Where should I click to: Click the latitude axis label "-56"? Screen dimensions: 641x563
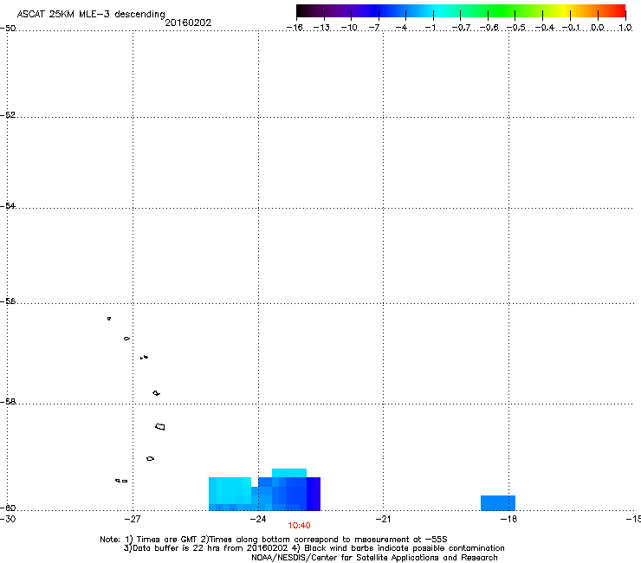click(8, 301)
